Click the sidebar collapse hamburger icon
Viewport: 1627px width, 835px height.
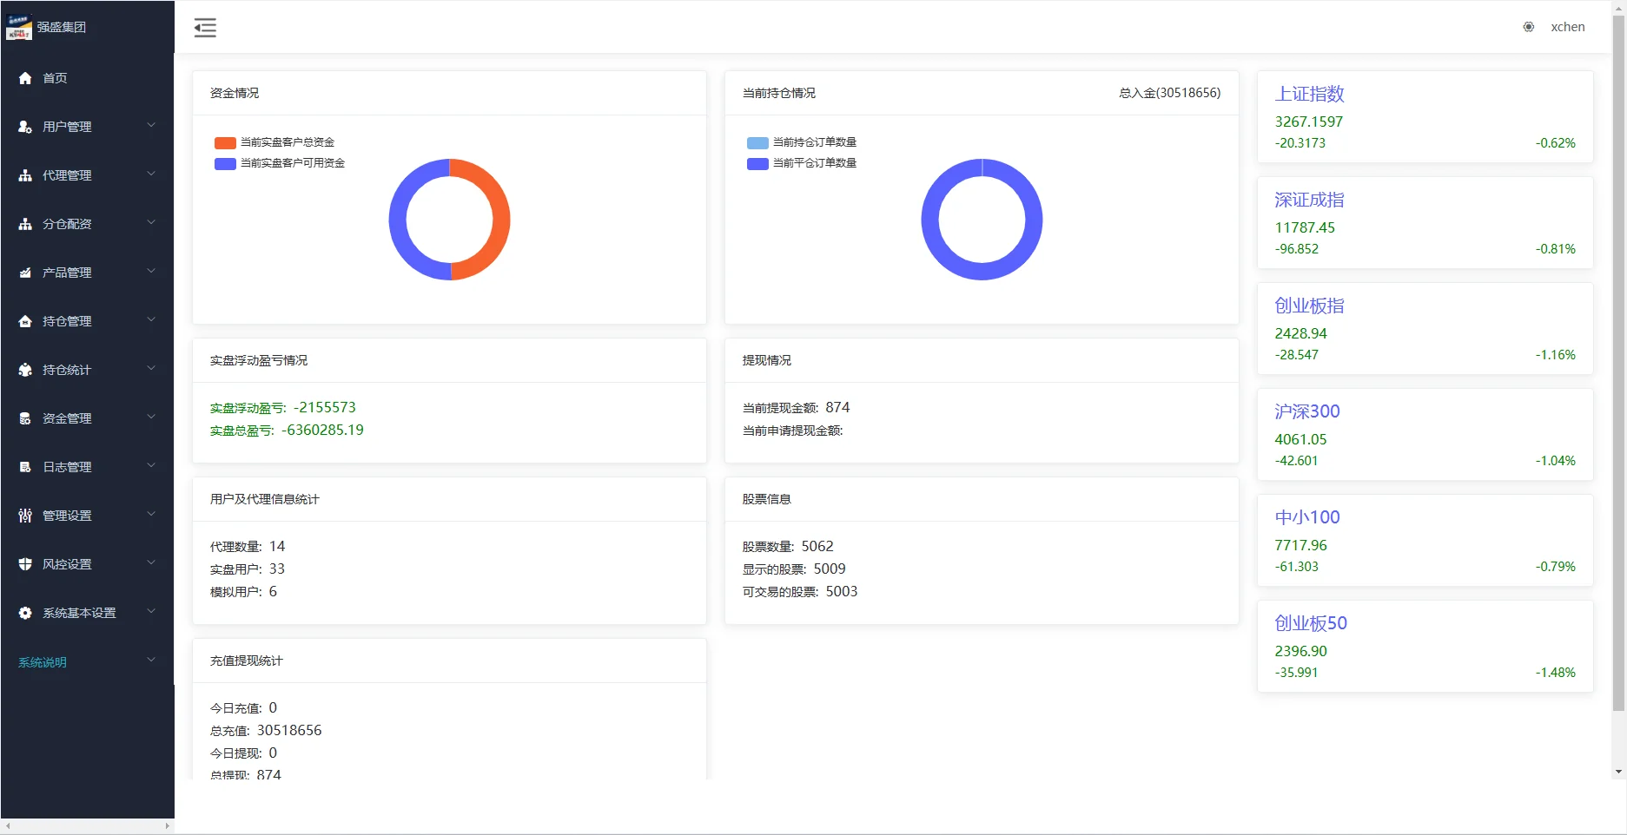[x=205, y=28]
